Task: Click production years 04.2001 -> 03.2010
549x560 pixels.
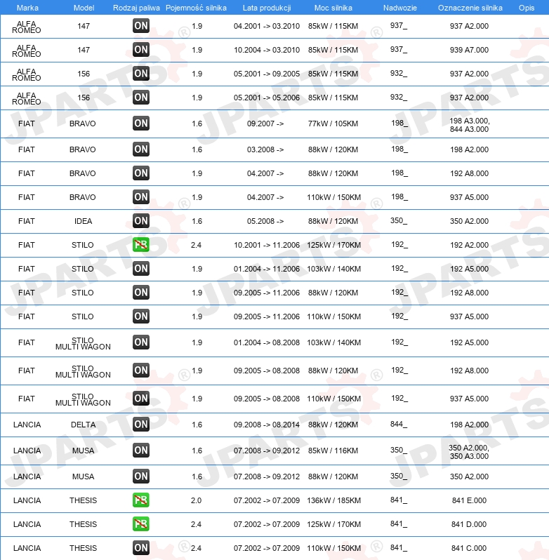Action: pos(267,26)
